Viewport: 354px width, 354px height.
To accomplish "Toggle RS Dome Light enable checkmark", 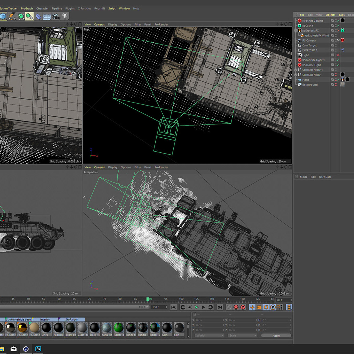I will (338, 65).
